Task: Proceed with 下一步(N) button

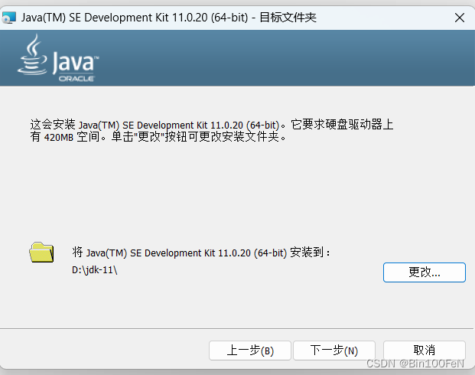Action: click(x=334, y=351)
